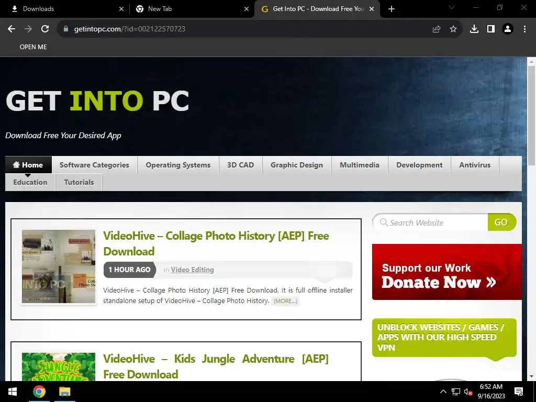Open the Multimedia menu
This screenshot has width=536, height=402.
(360, 165)
